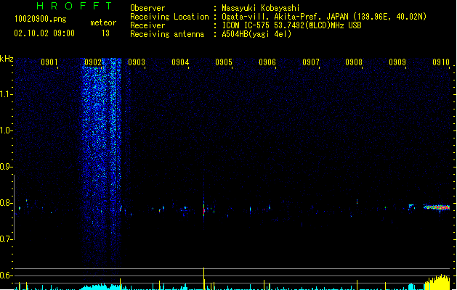This screenshot has height=290, width=457.
Task: Click observer name Masayuki Kobayashi
Action: click(x=261, y=8)
